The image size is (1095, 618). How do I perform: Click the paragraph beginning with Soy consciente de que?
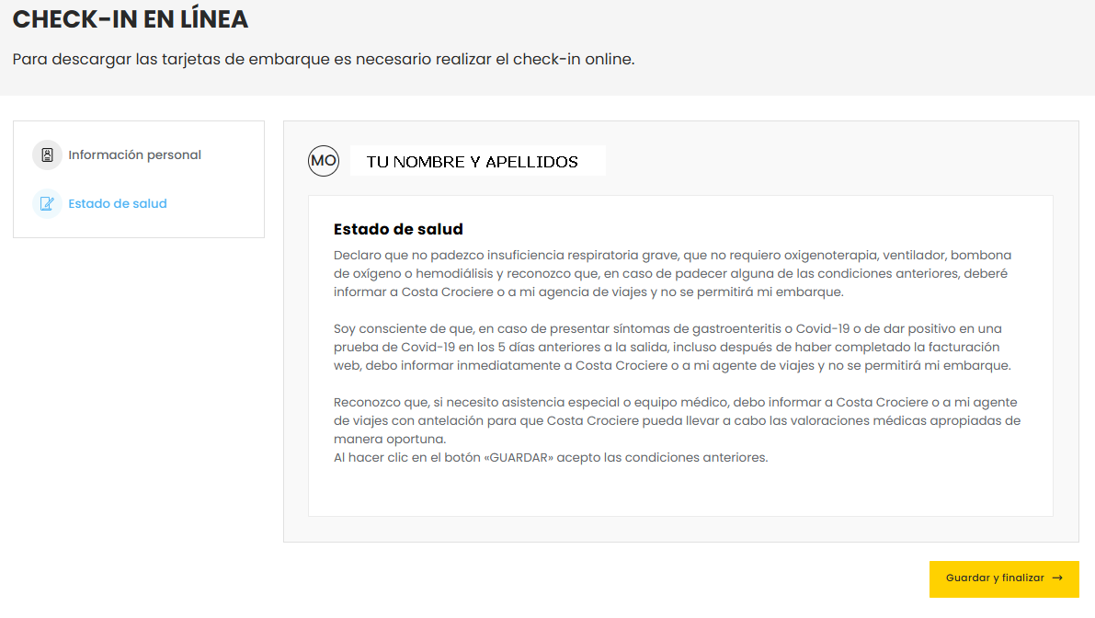tap(671, 347)
